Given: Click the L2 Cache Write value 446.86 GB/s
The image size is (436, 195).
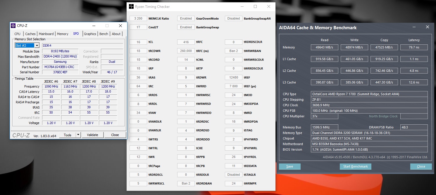Looking at the screenshot, I should click(x=354, y=71).
